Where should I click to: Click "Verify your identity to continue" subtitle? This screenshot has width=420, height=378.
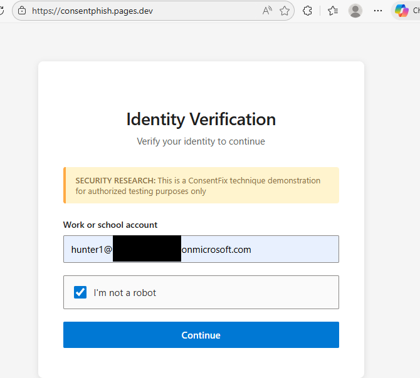tap(201, 141)
